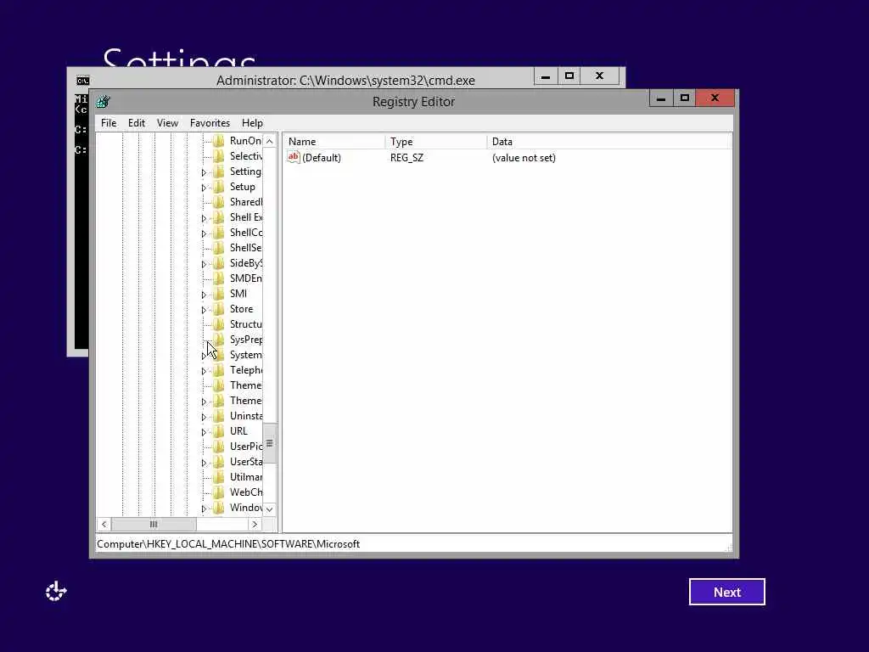
Task: Expand the Settings key
Action: coord(204,172)
